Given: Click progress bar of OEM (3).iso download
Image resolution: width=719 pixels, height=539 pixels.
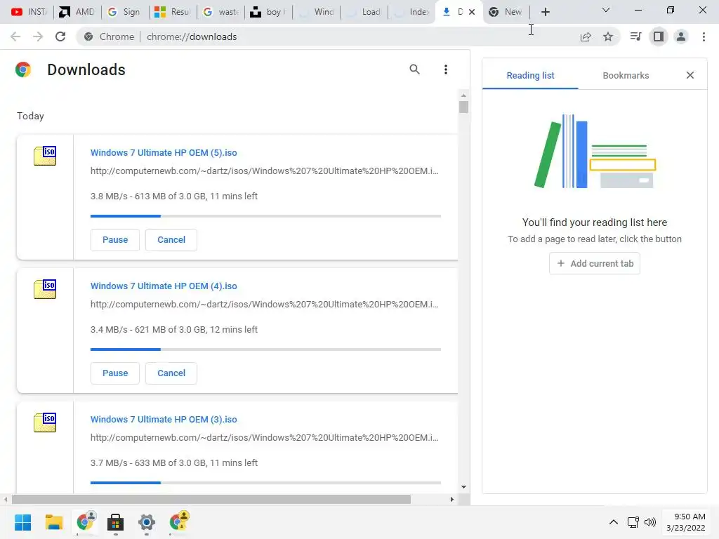Looking at the screenshot, I should (265, 483).
